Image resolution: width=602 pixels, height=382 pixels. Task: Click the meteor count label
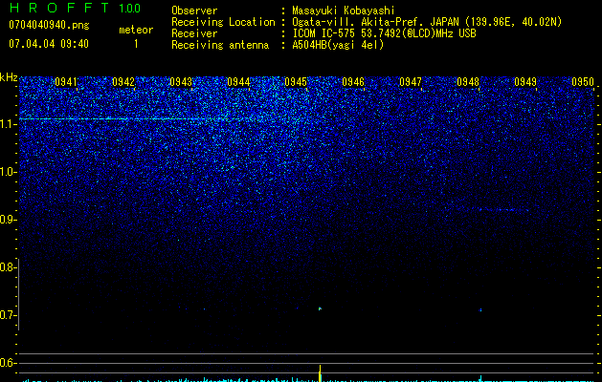(x=136, y=30)
